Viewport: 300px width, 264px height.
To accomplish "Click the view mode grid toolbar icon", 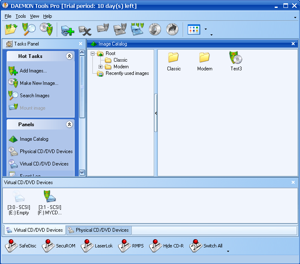I will coord(194,29).
